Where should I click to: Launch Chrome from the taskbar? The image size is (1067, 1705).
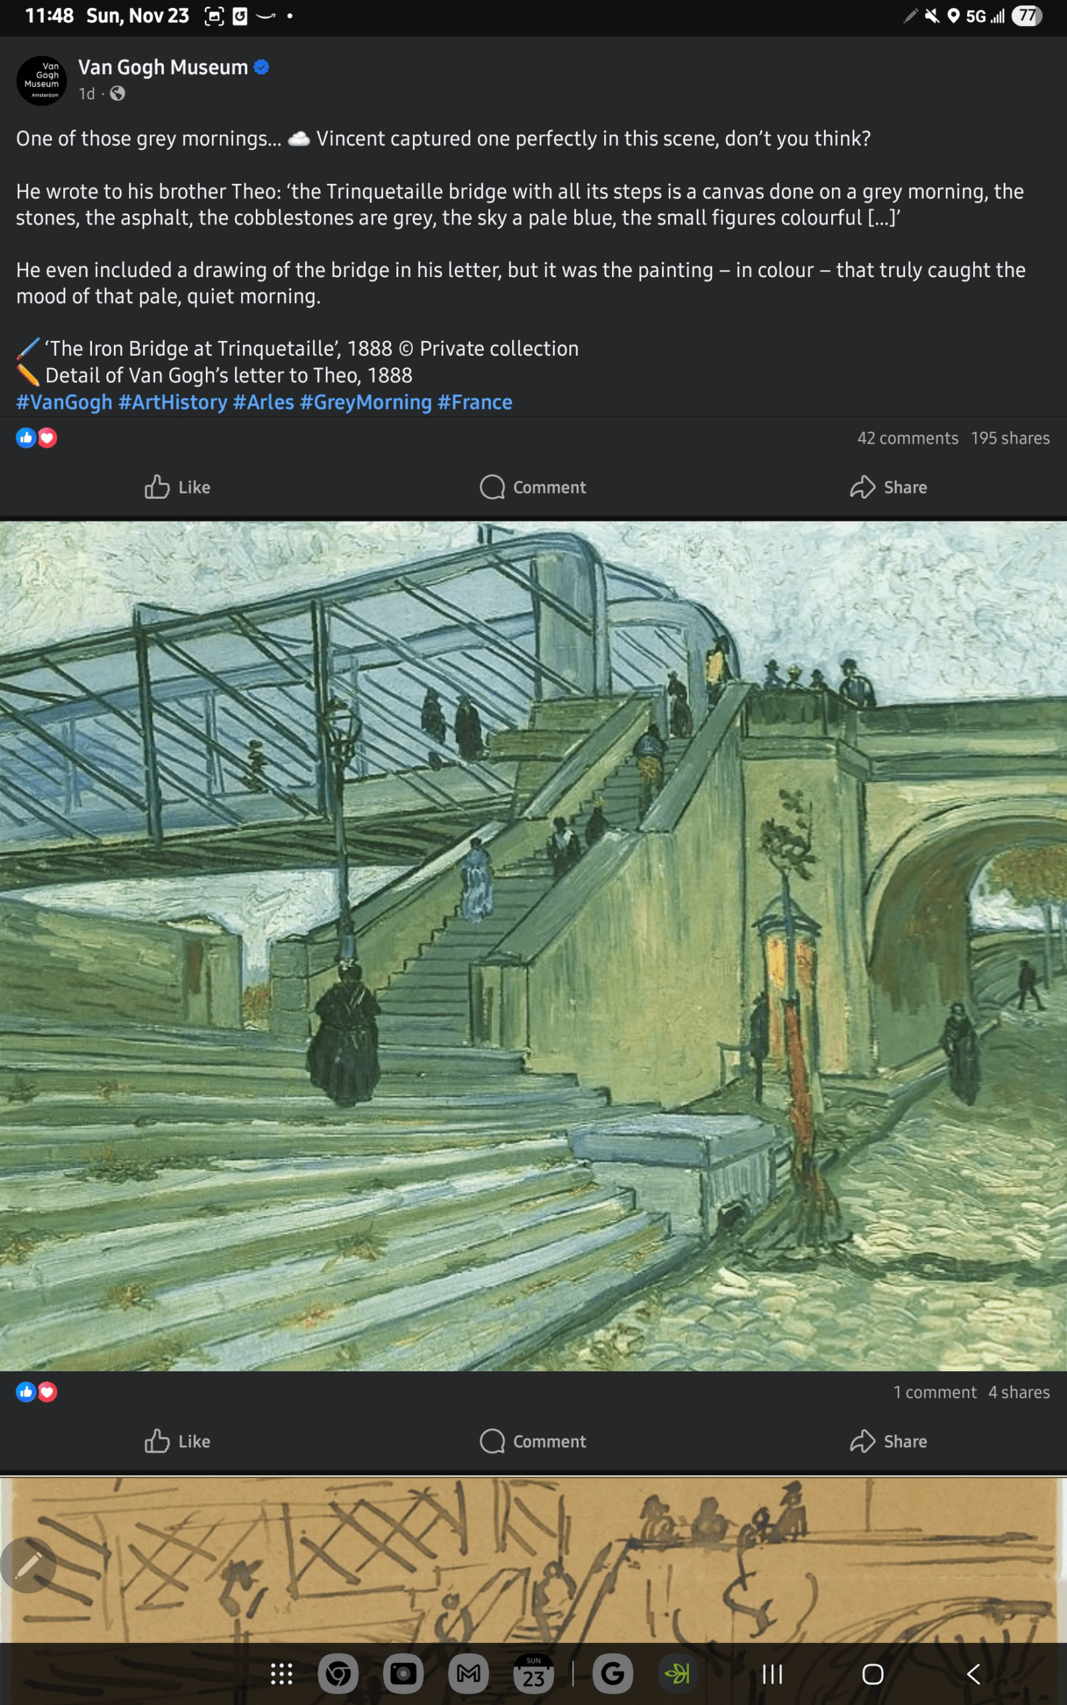click(x=338, y=1674)
